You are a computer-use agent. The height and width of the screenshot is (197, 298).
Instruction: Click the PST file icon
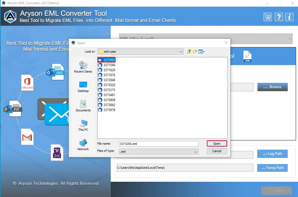13,108
